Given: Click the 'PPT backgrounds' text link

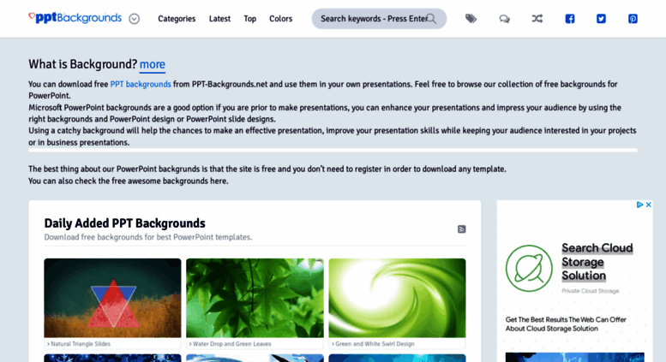Looking at the screenshot, I should (141, 84).
